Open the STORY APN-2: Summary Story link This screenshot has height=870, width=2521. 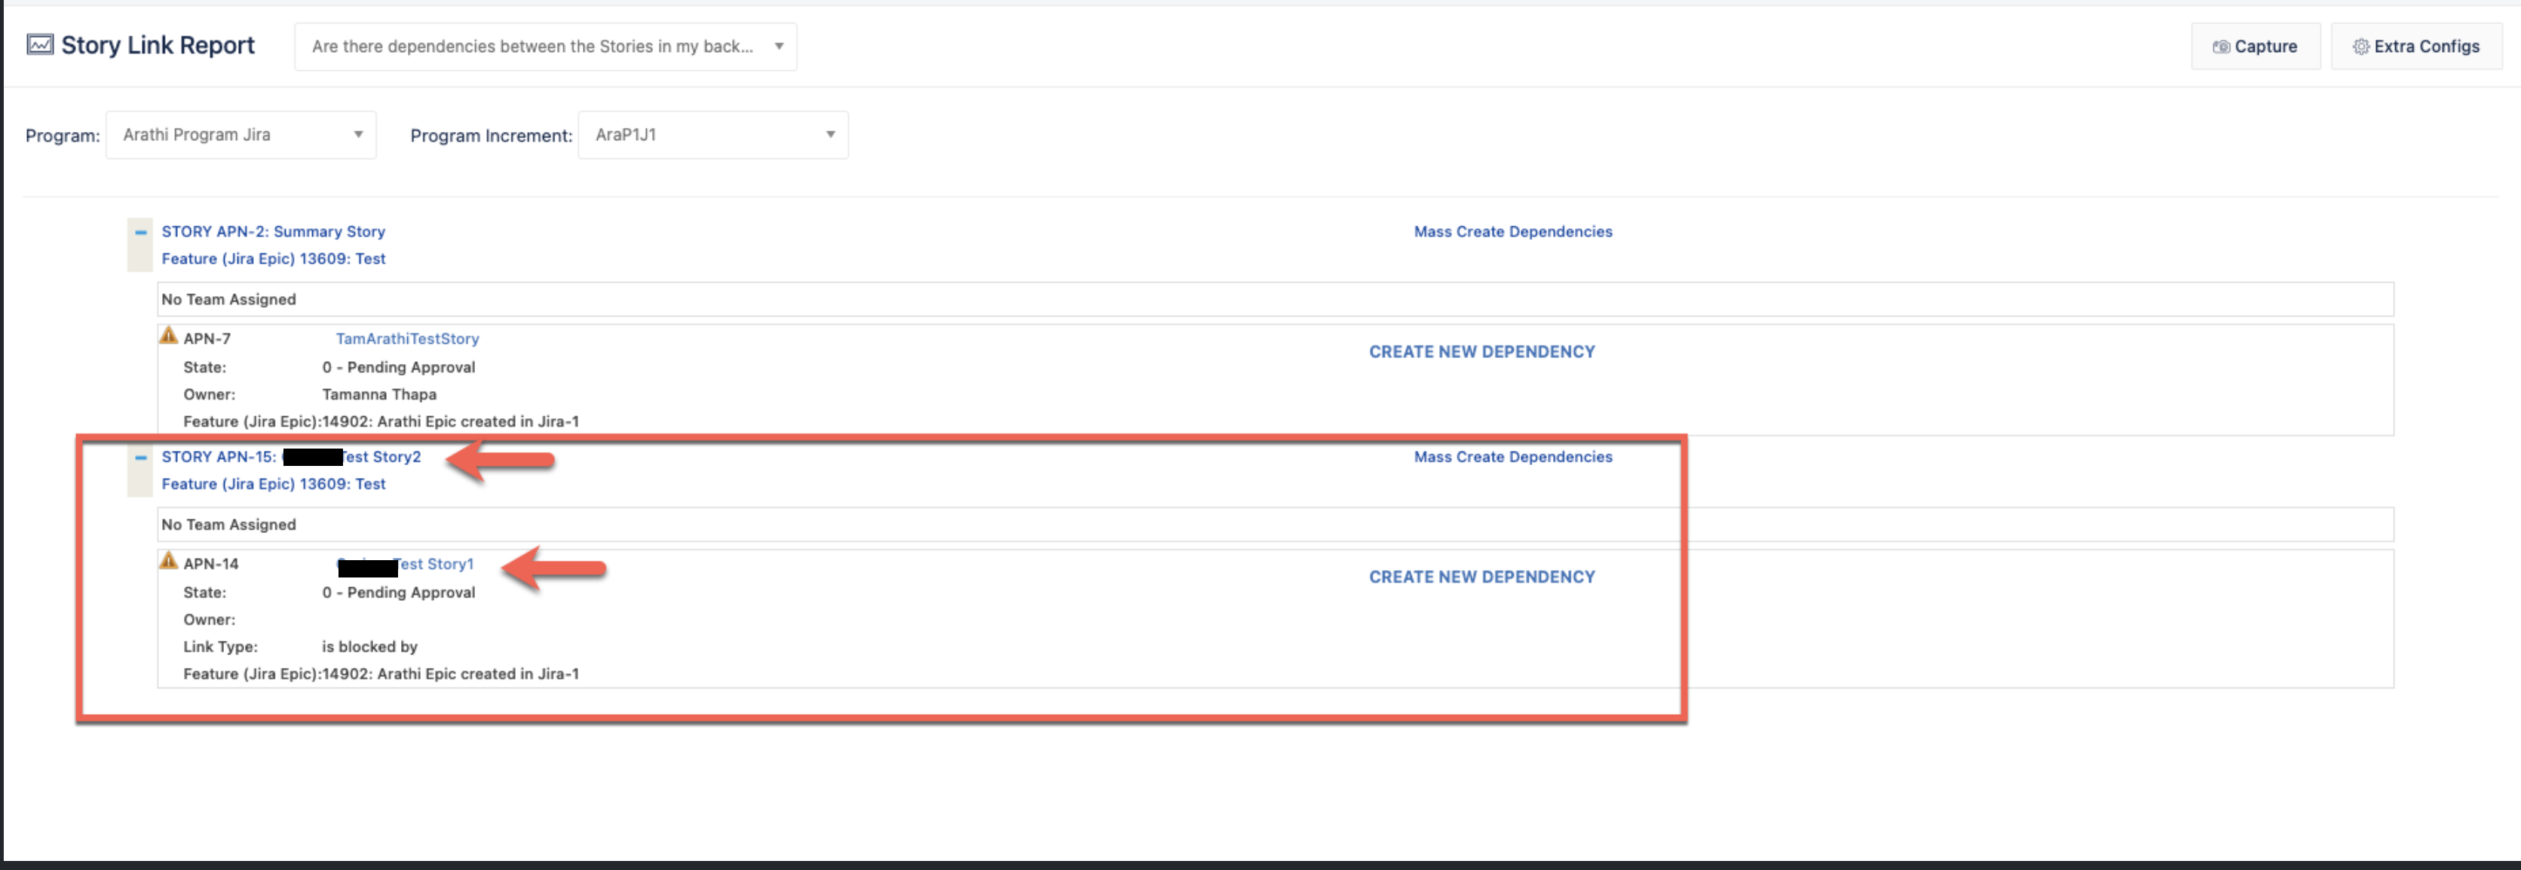coord(273,232)
